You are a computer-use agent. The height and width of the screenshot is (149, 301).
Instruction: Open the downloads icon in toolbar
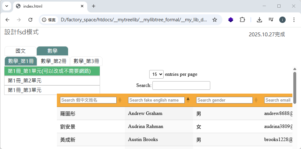(x=259, y=20)
